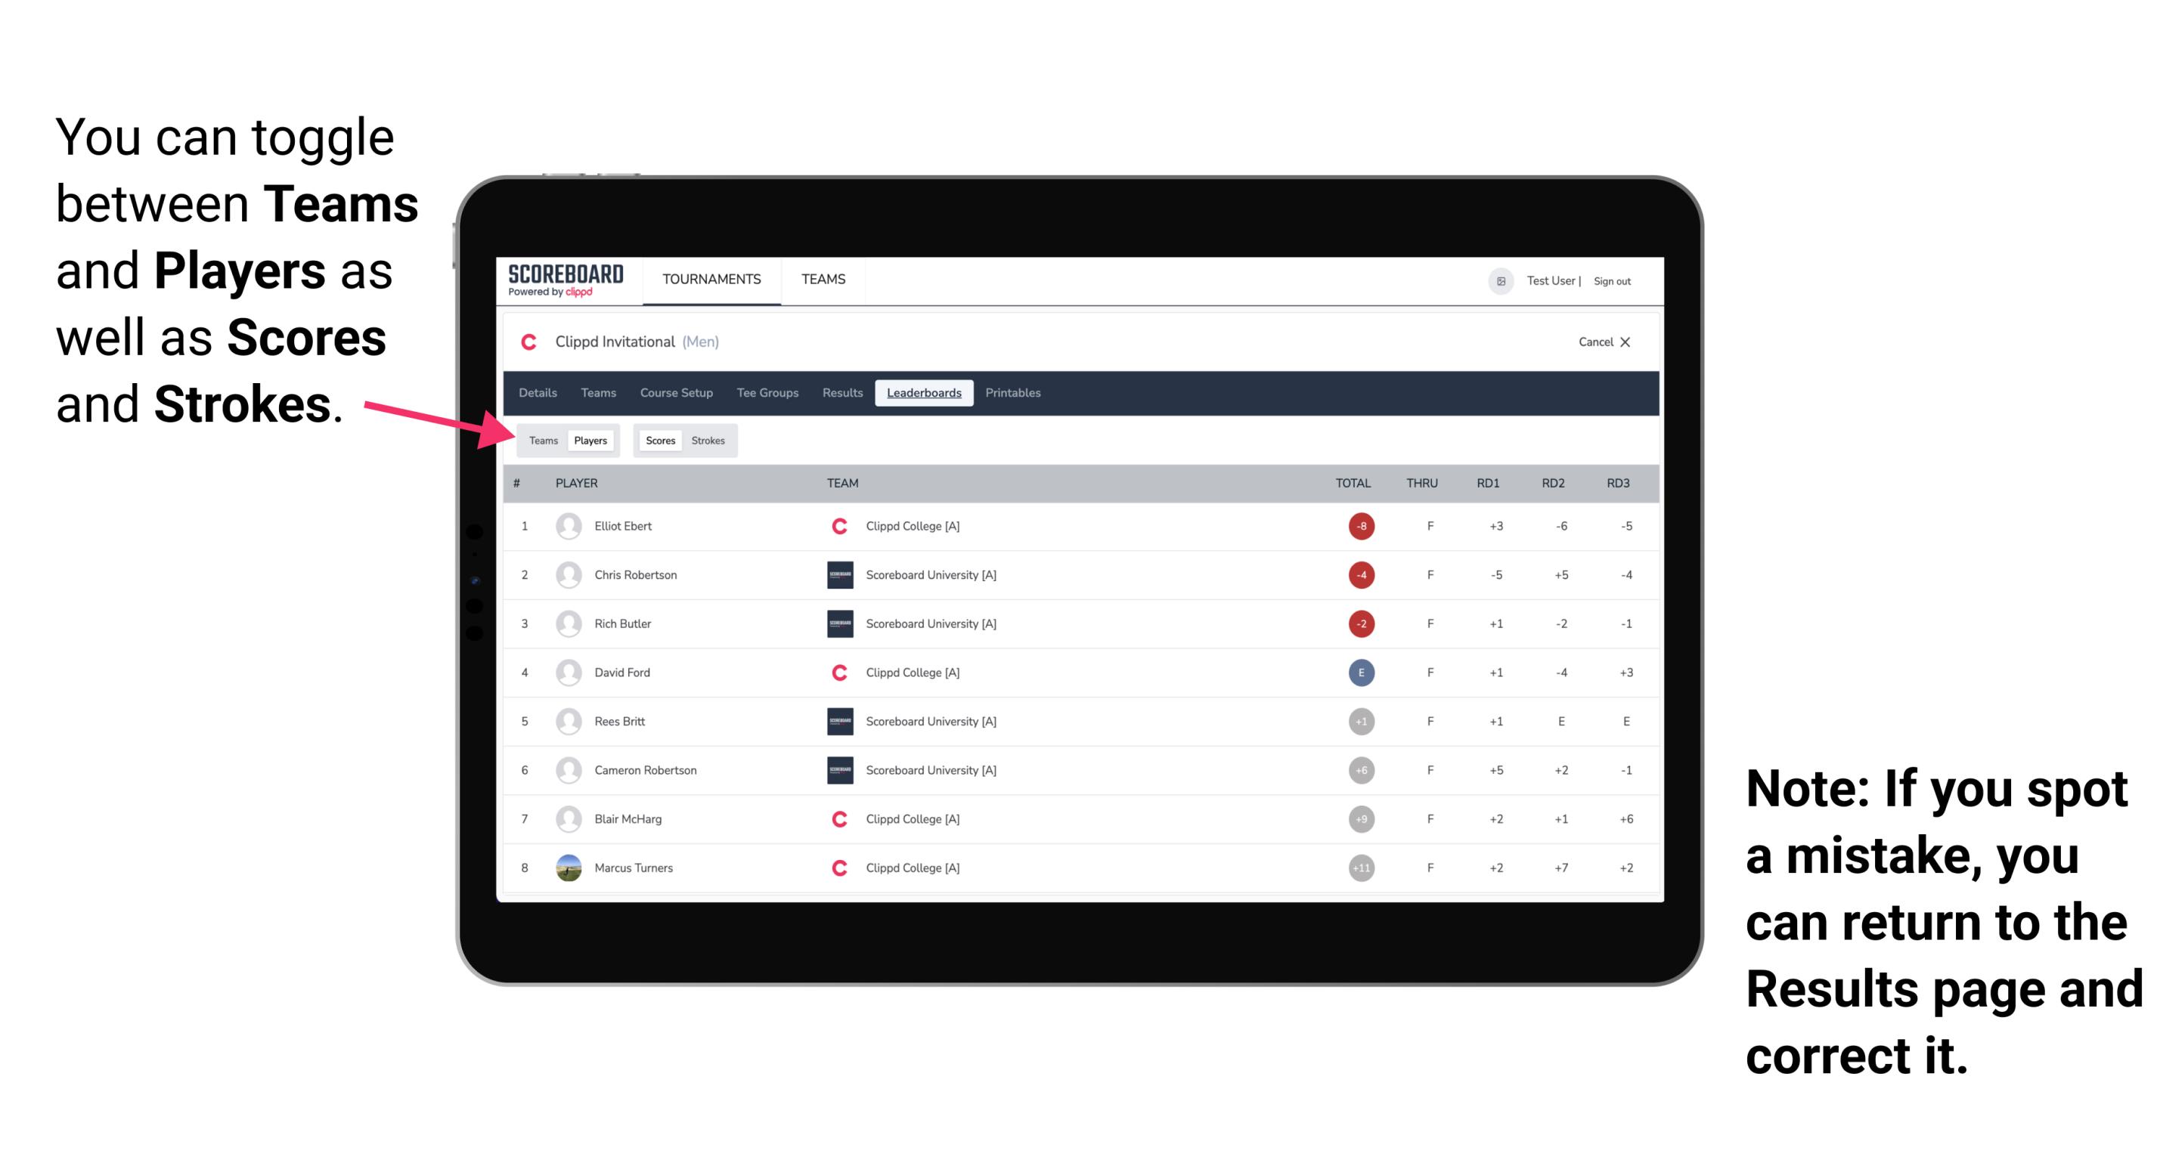Toggle to Scores display mode
Viewport: 2157px width, 1160px height.
pos(660,440)
